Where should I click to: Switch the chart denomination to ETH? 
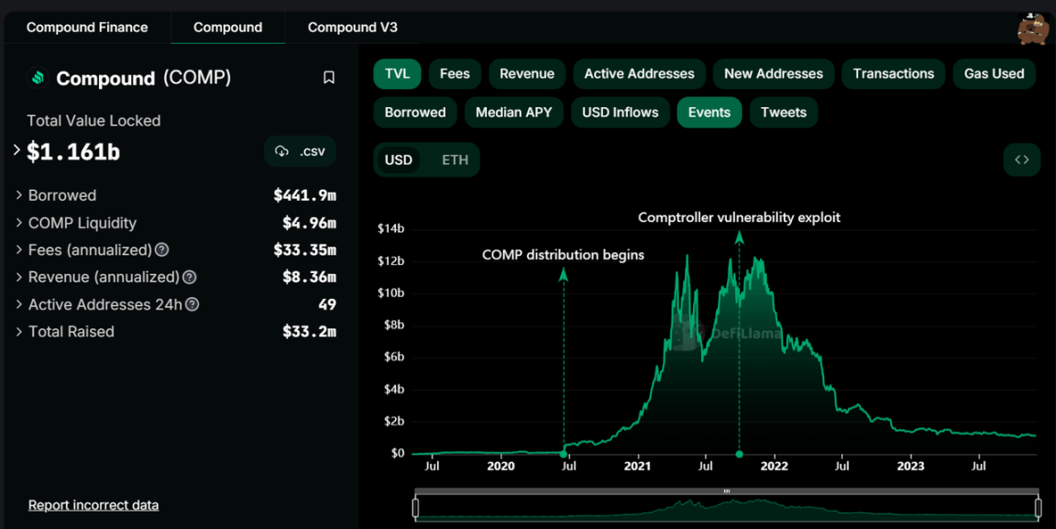(457, 159)
